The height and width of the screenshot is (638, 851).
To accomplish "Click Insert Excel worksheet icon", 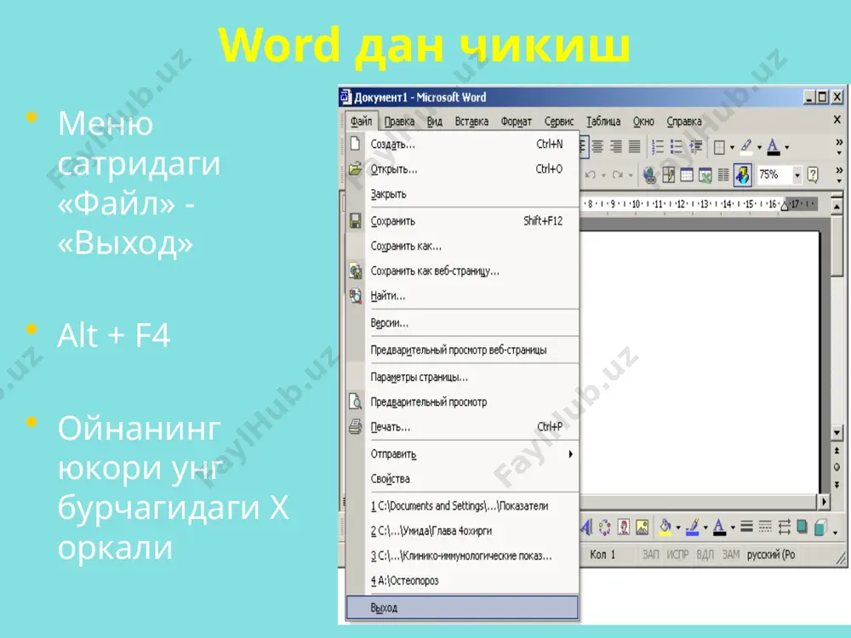I will coord(705,174).
